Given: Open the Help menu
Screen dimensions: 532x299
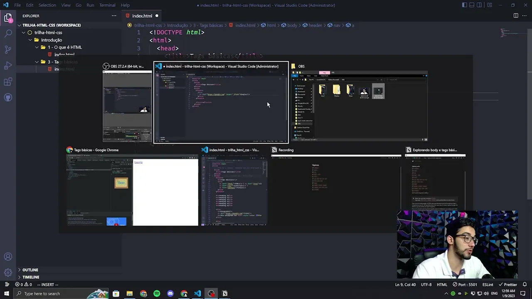Looking at the screenshot, I should tap(125, 5).
